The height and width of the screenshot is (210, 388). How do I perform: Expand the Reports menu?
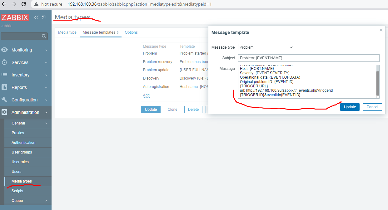(x=46, y=87)
